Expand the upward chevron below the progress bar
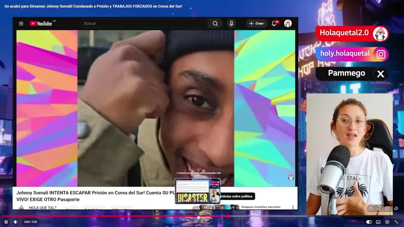This screenshot has height=227, width=404. pos(202,222)
